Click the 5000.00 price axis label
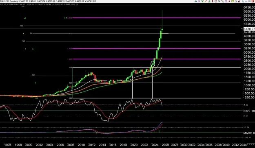This screenshot has width=255, height=148. [x=249, y=20]
